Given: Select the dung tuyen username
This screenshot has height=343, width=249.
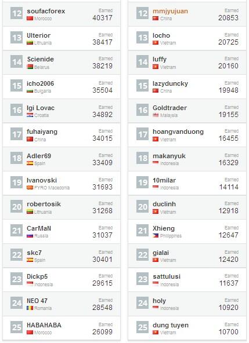Looking at the screenshot, I should tap(171, 325).
